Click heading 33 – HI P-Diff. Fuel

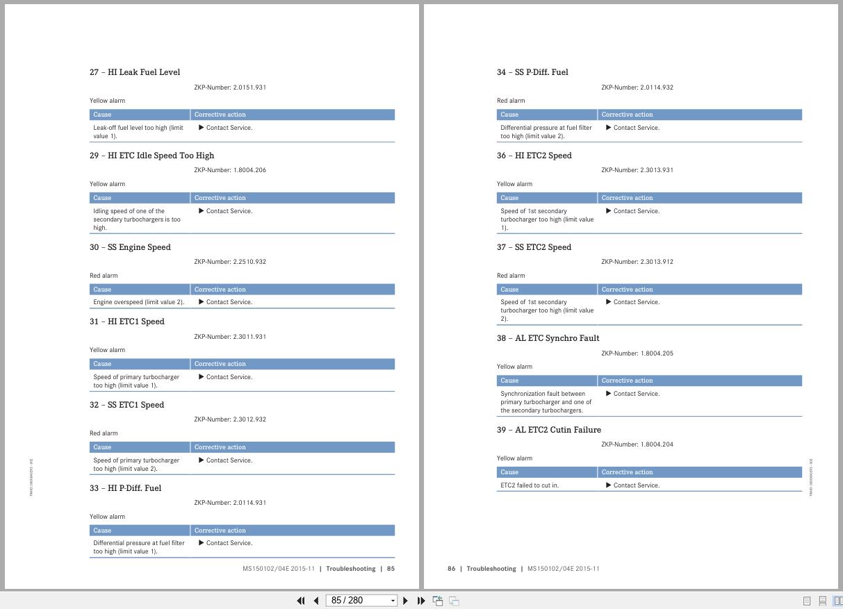pyautogui.click(x=125, y=488)
